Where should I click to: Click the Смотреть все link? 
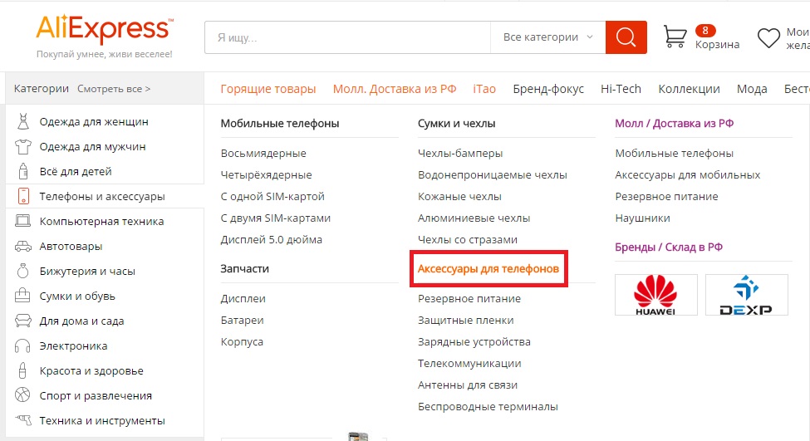[114, 89]
